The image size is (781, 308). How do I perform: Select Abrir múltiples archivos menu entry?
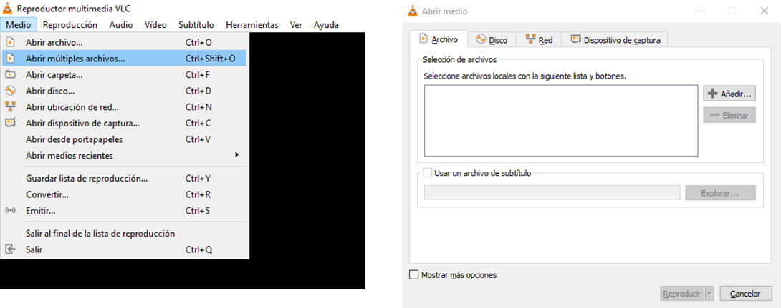pos(75,59)
